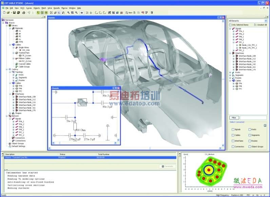Click Materials folder icon in left tree
Image resolution: width=270 pixels, height=197 pixels.
tap(13, 28)
